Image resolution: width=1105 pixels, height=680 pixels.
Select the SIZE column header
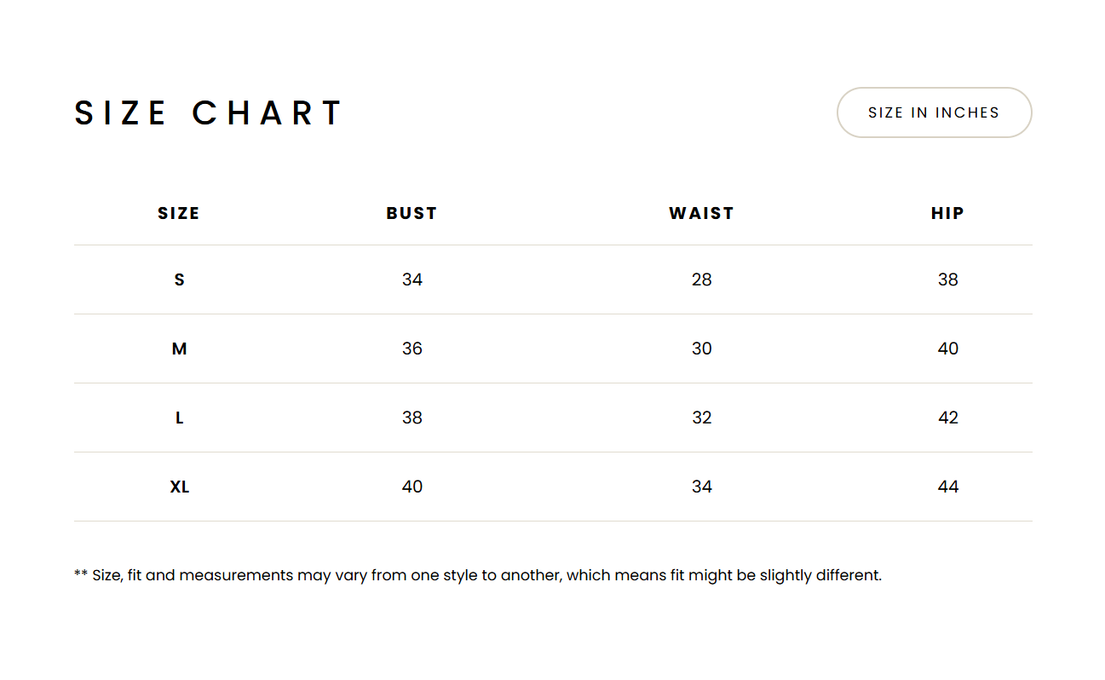[x=179, y=214]
